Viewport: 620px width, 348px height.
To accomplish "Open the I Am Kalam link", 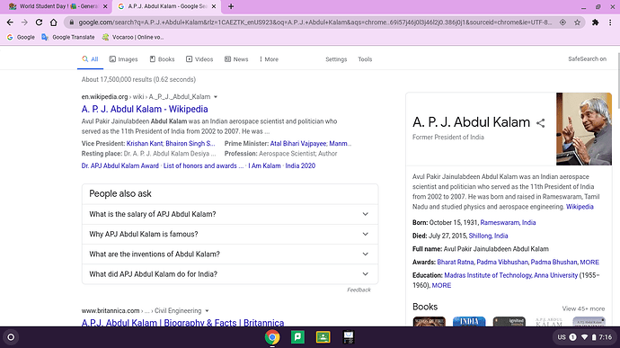I will [264, 165].
